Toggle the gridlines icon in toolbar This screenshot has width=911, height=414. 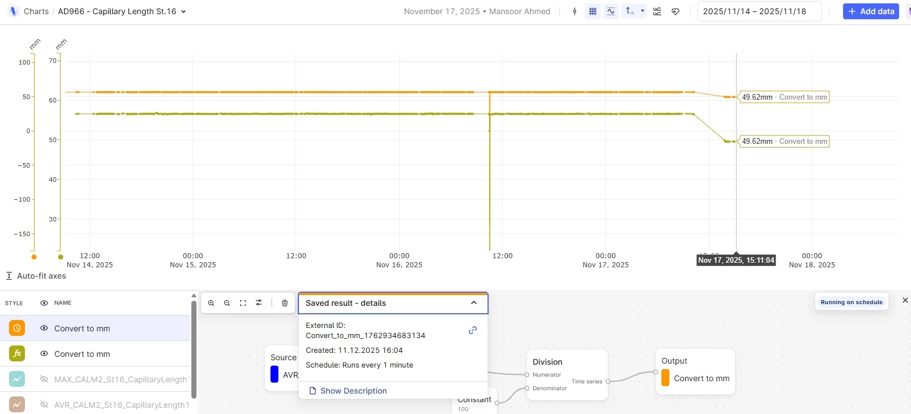(x=593, y=11)
